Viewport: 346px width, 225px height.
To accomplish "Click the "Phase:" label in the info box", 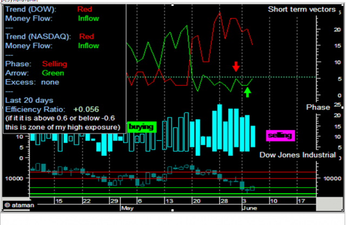I will [18, 64].
